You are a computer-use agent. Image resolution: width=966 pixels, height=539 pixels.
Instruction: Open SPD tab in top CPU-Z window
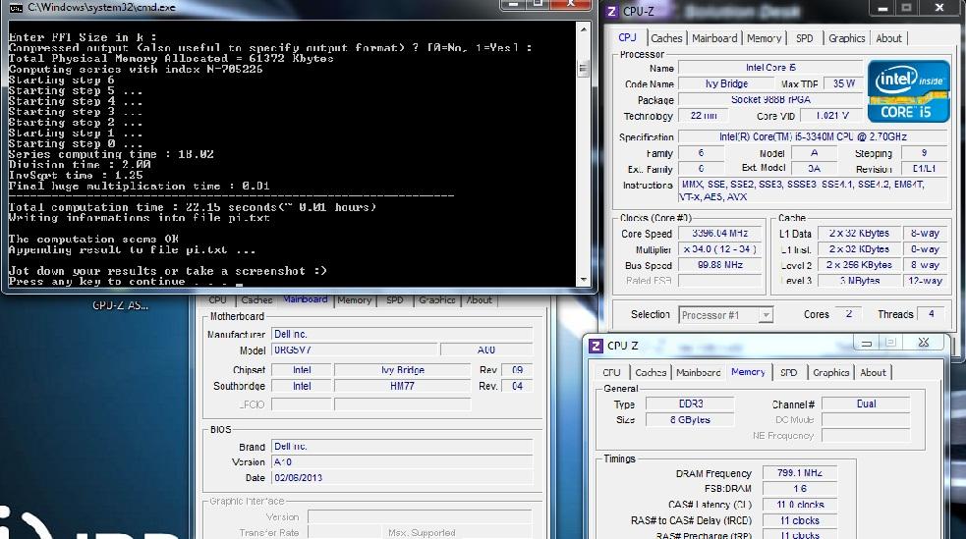pyautogui.click(x=805, y=38)
